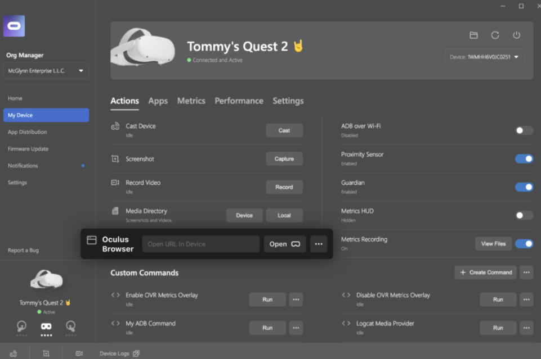This screenshot has width=541, height=359.
Task: Click the record video icon in bottom bar
Action: pyautogui.click(x=79, y=353)
